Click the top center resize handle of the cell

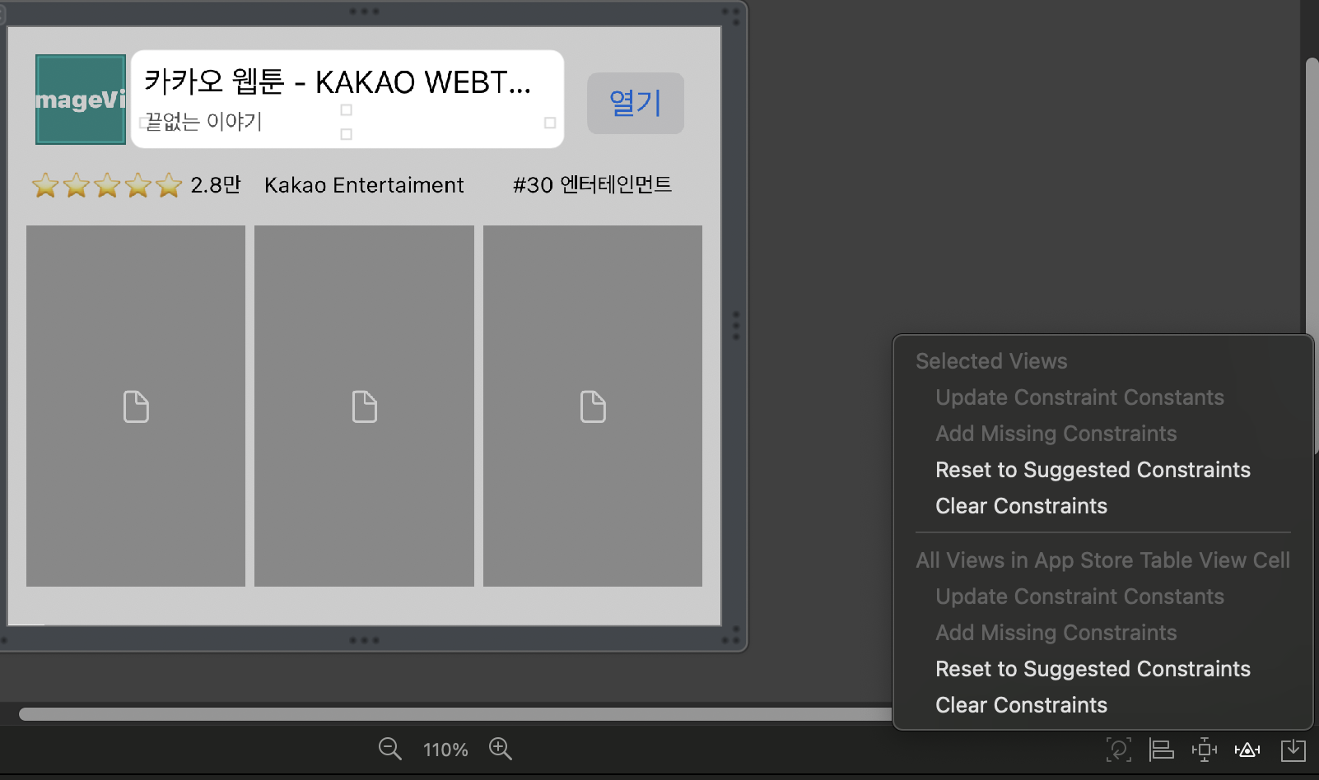click(x=364, y=12)
